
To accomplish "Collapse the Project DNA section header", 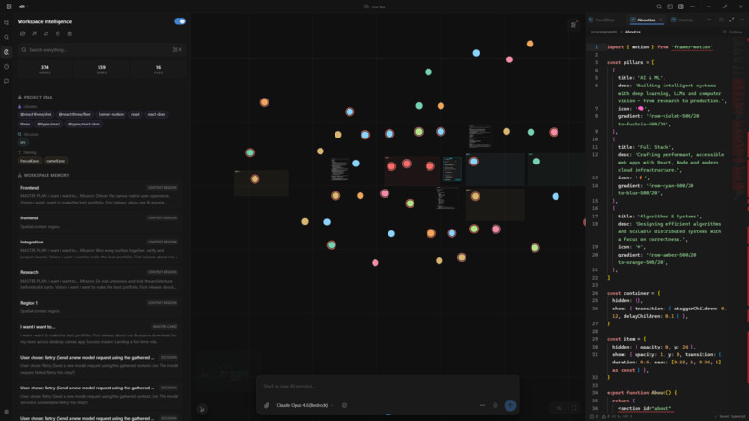I will point(35,97).
